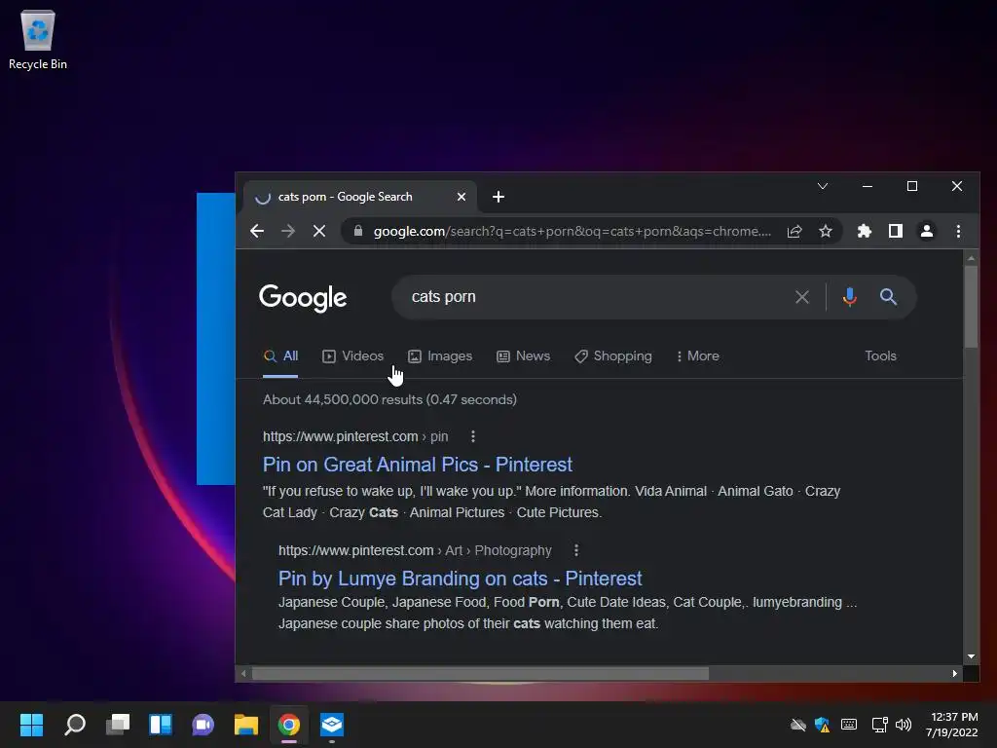Open three-dot options beside Art › Photography
This screenshot has height=748, width=997.
click(576, 550)
